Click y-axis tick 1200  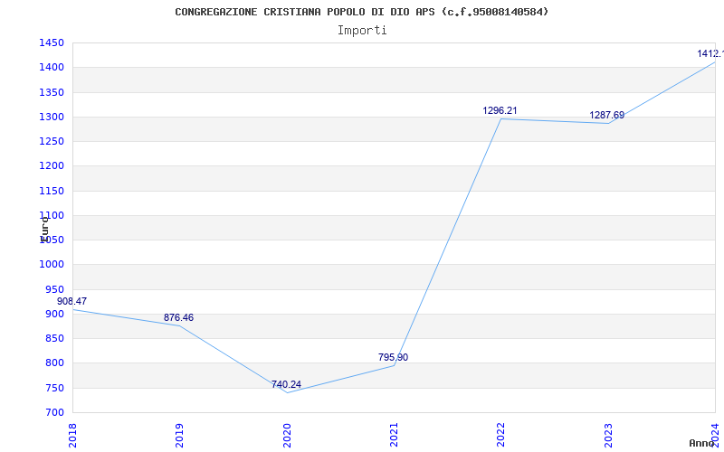tap(52, 166)
